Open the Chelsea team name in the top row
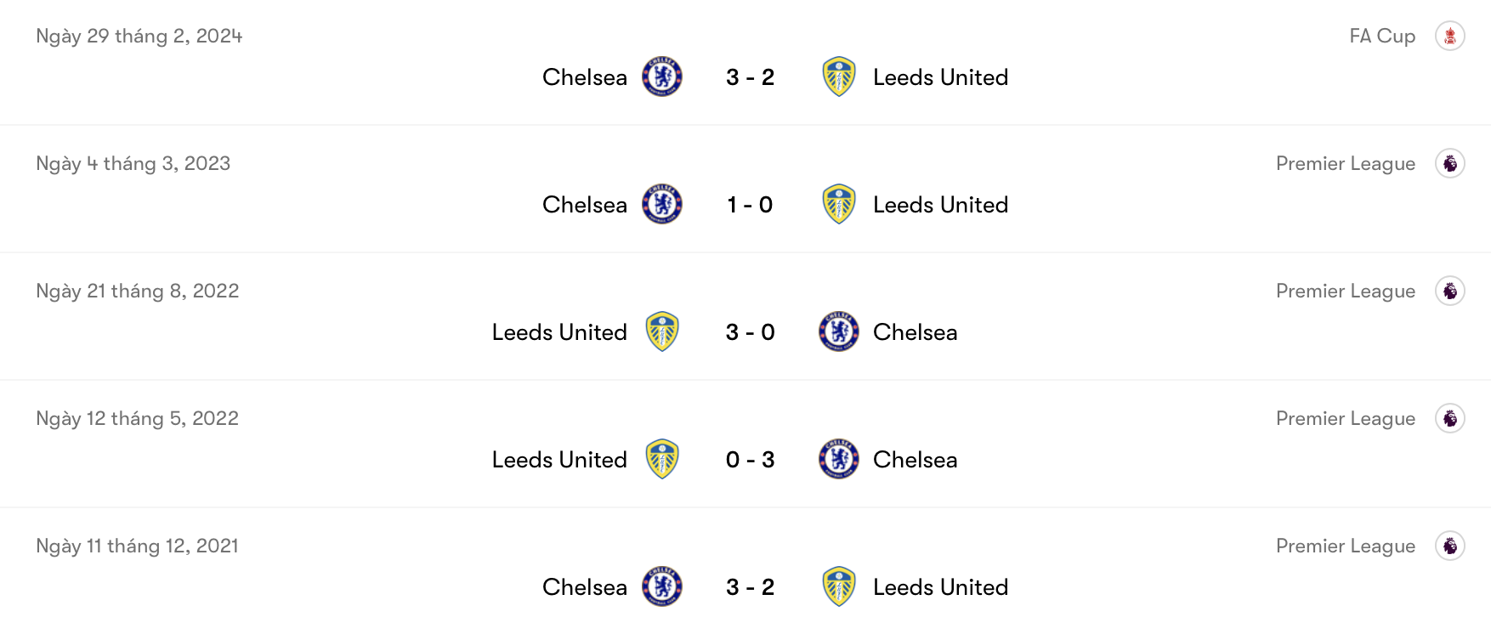 tap(584, 76)
